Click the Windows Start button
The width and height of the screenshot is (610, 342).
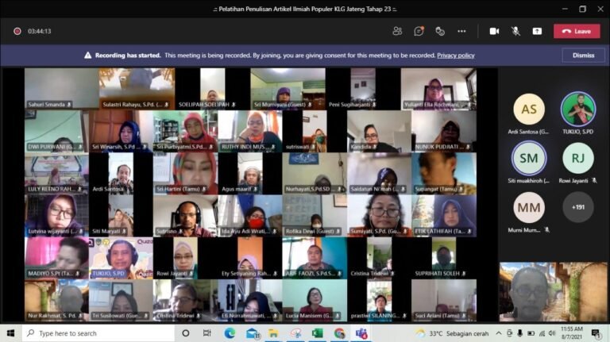tap(10, 333)
